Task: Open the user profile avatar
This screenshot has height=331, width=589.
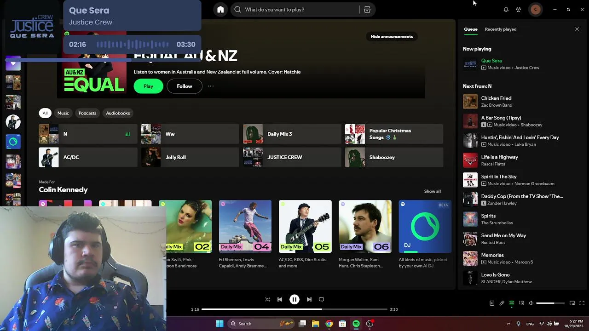Action: pyautogui.click(x=535, y=10)
